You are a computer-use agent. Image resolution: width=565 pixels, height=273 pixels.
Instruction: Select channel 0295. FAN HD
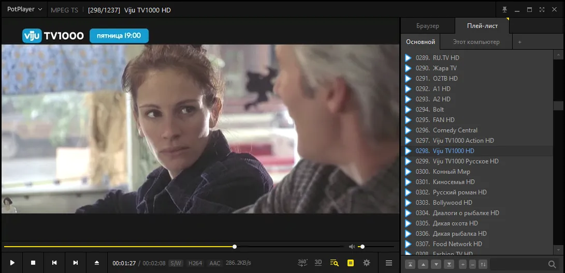tap(477, 120)
